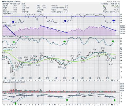127x106 pixels.
Task: Click the 24.13 peak price label
Action: [x=103, y=48]
